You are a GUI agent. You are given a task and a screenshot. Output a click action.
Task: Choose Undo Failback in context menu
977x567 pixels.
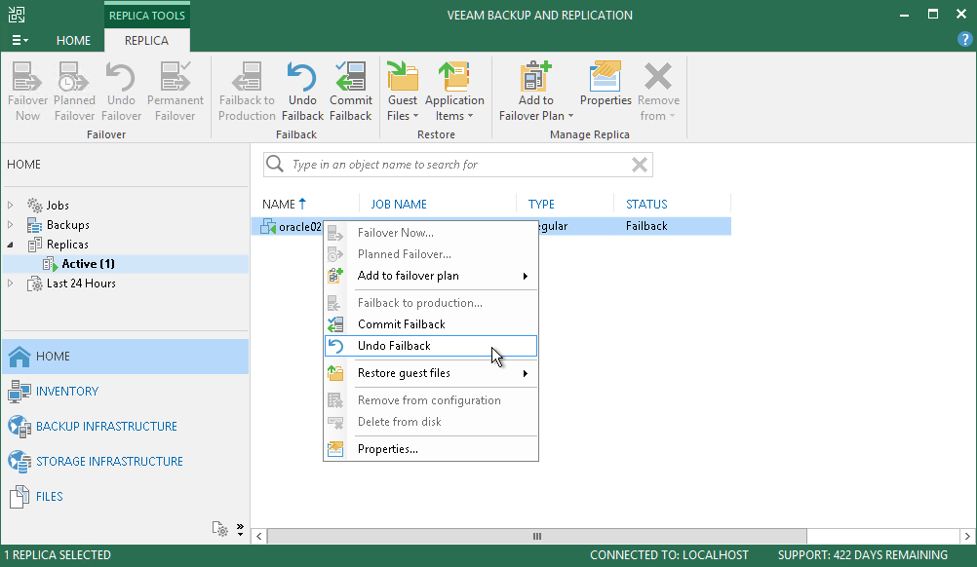431,346
